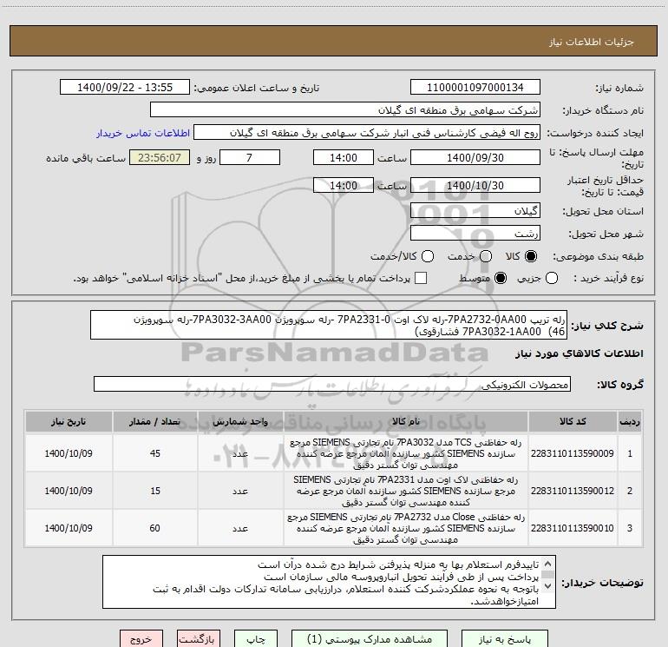Viewport: 668px width, 647px height.
Task: Click the response deadline date 1400/09/30
Action: coord(475,157)
